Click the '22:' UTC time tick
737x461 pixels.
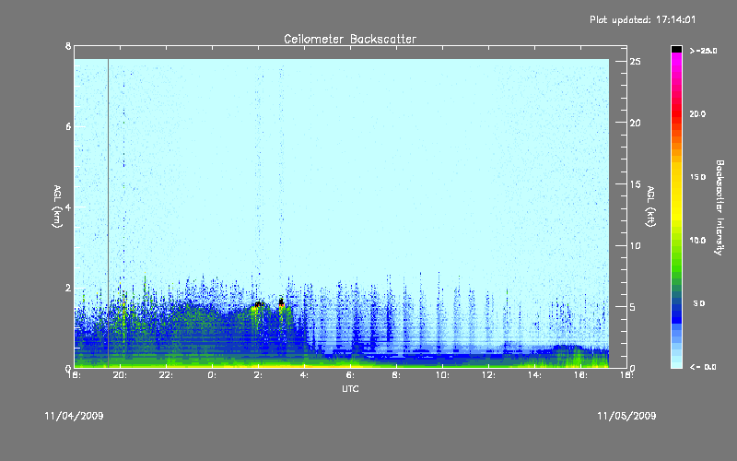tap(167, 375)
